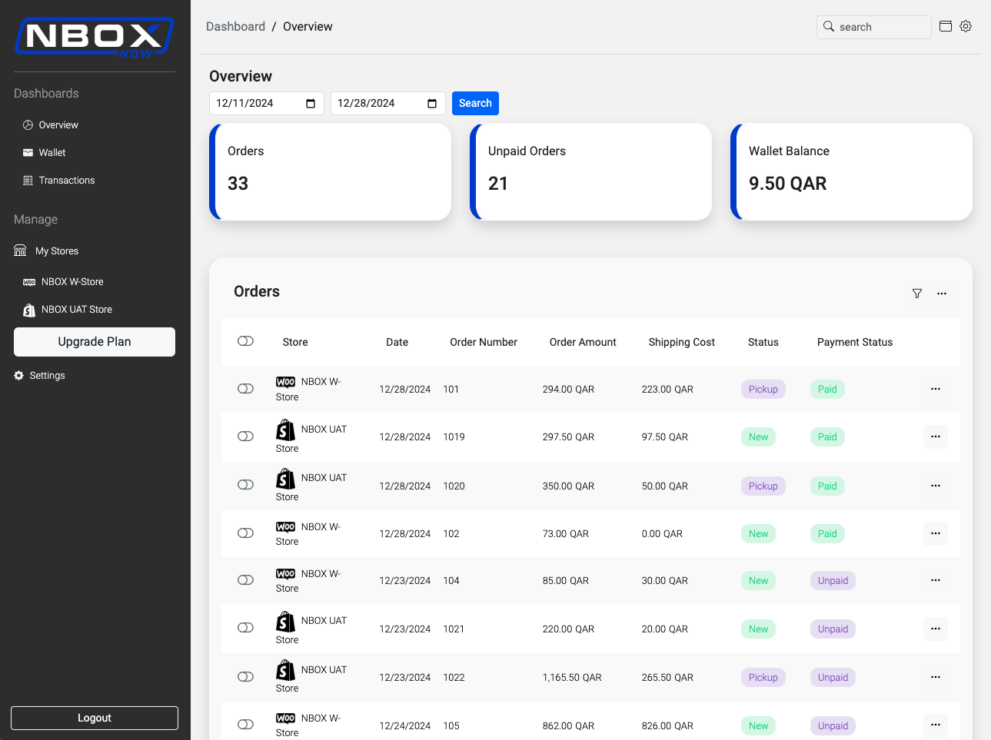Open the calendar picker on start date

(x=311, y=104)
